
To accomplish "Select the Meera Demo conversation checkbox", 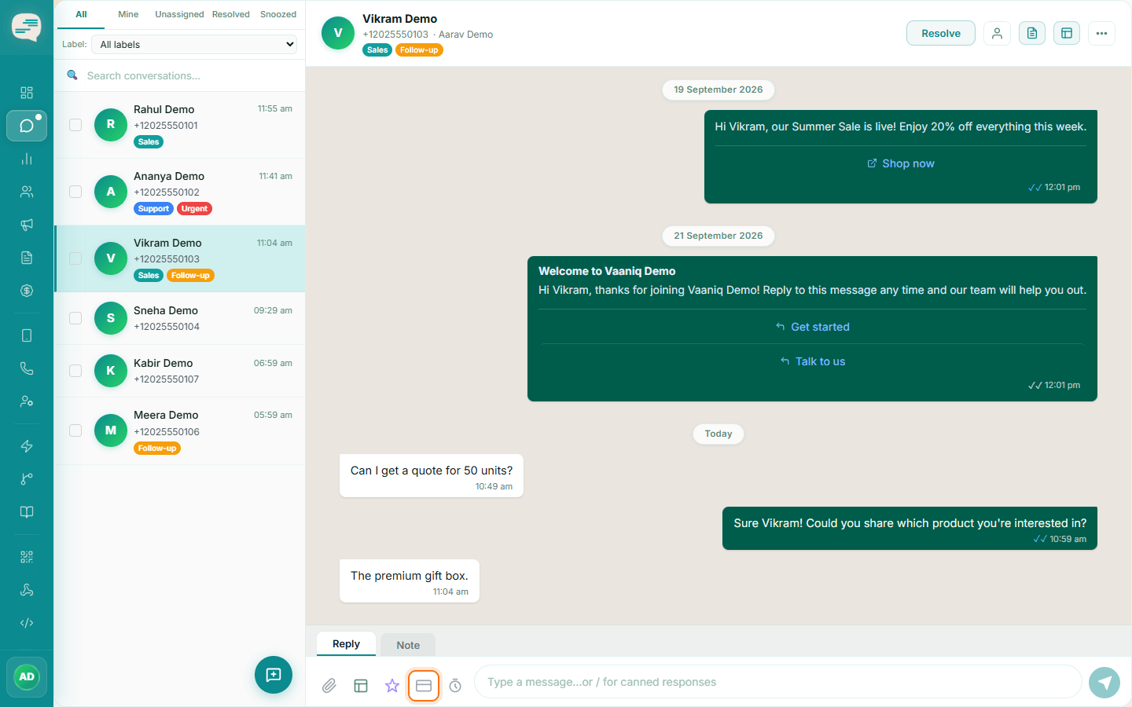I will [75, 430].
